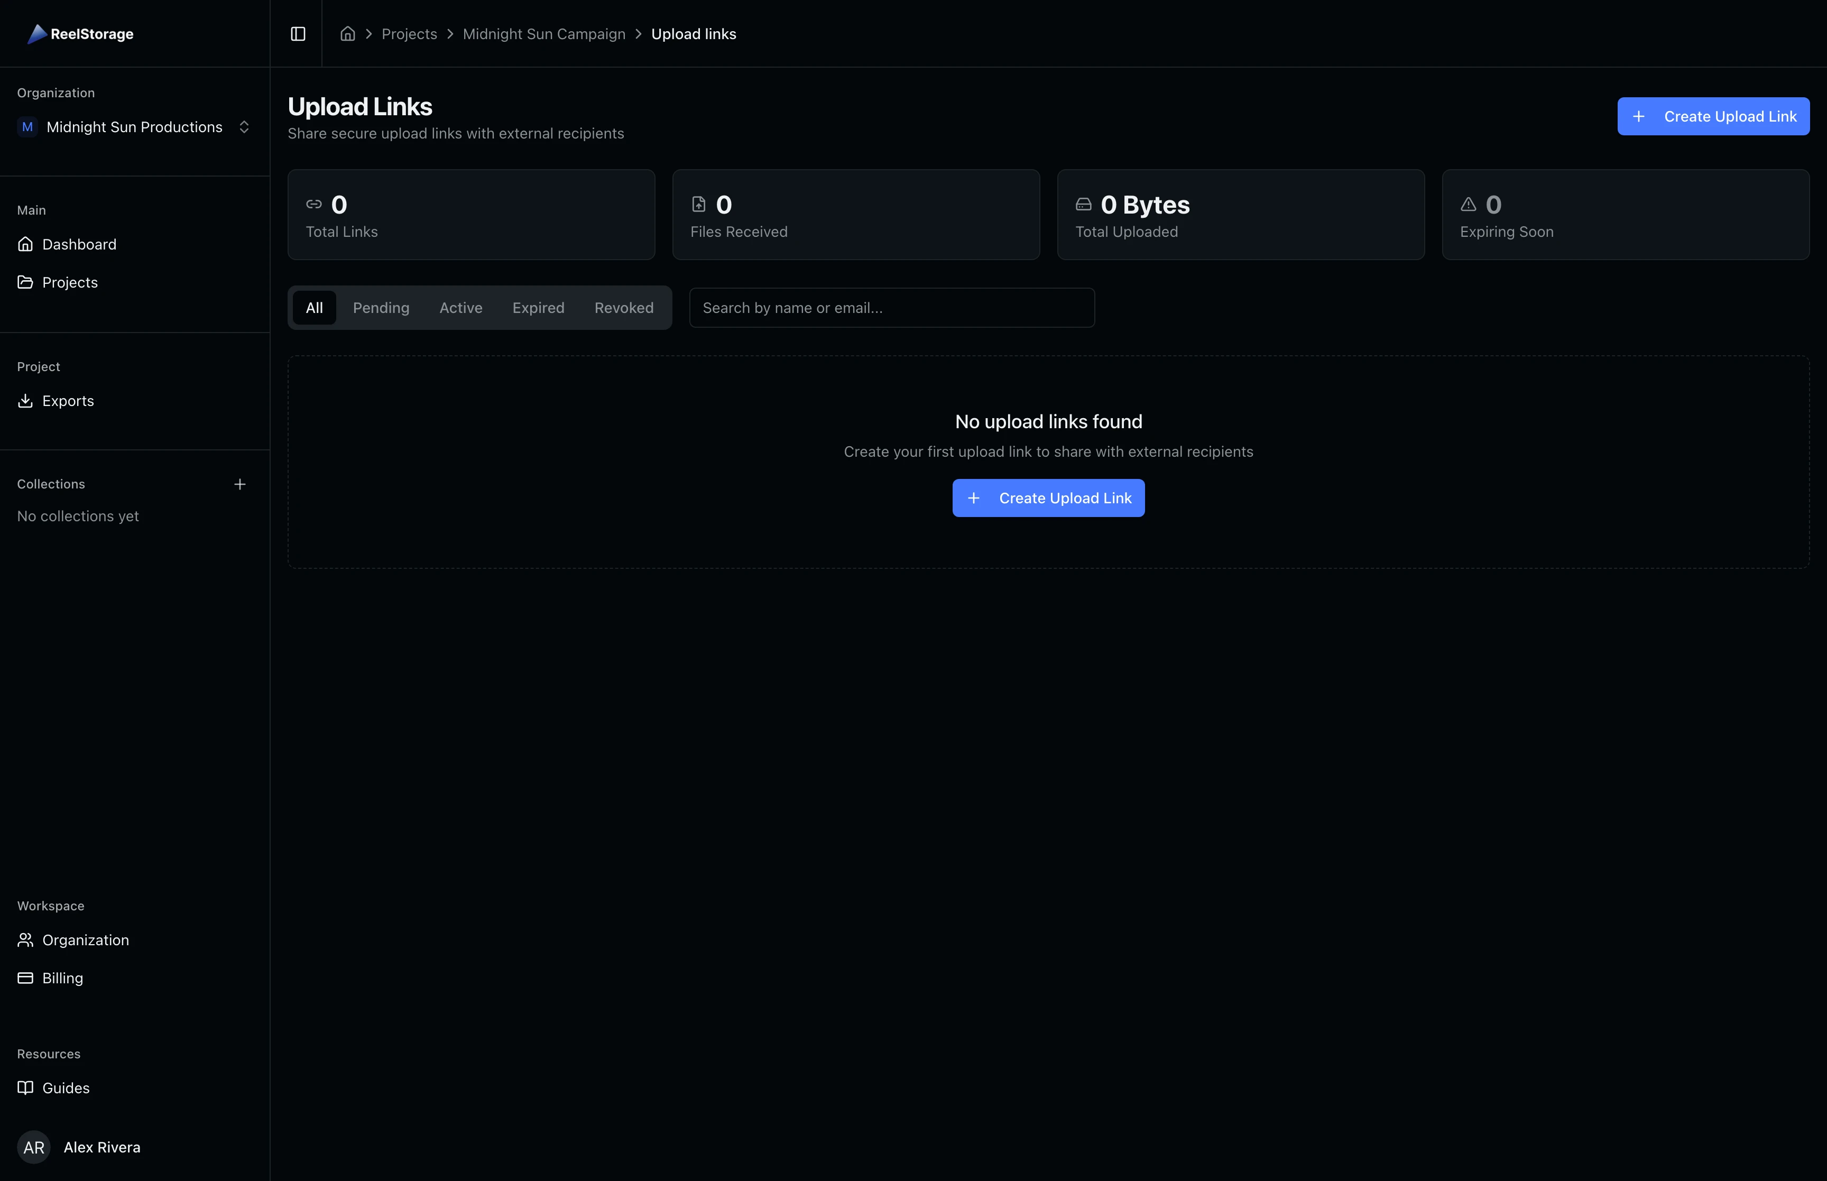Select the Exports icon under Project

pos(25,400)
